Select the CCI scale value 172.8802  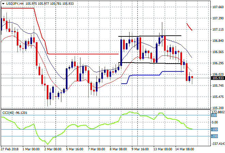pyautogui.click(x=218, y=112)
